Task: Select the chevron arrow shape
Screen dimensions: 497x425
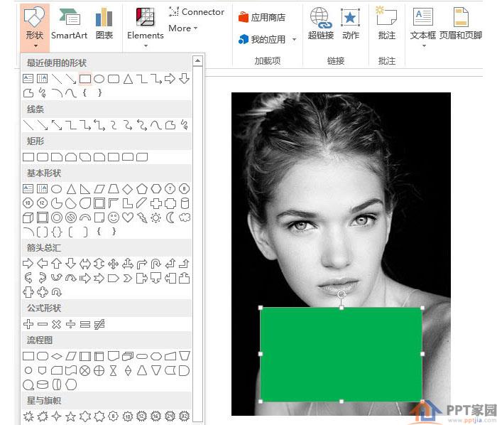Action: pos(127,279)
